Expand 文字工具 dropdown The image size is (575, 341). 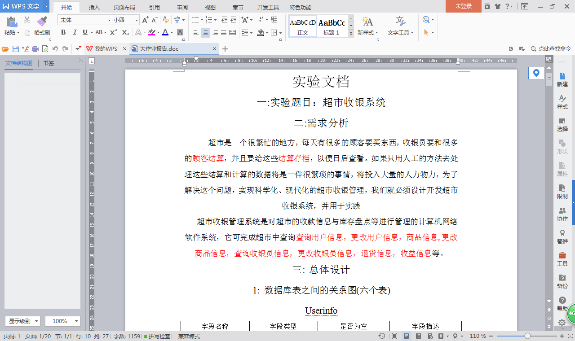(x=412, y=32)
